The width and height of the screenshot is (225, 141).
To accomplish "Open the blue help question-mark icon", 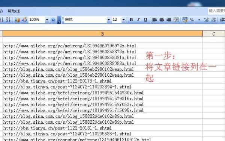I will pyautogui.click(x=53, y=20).
